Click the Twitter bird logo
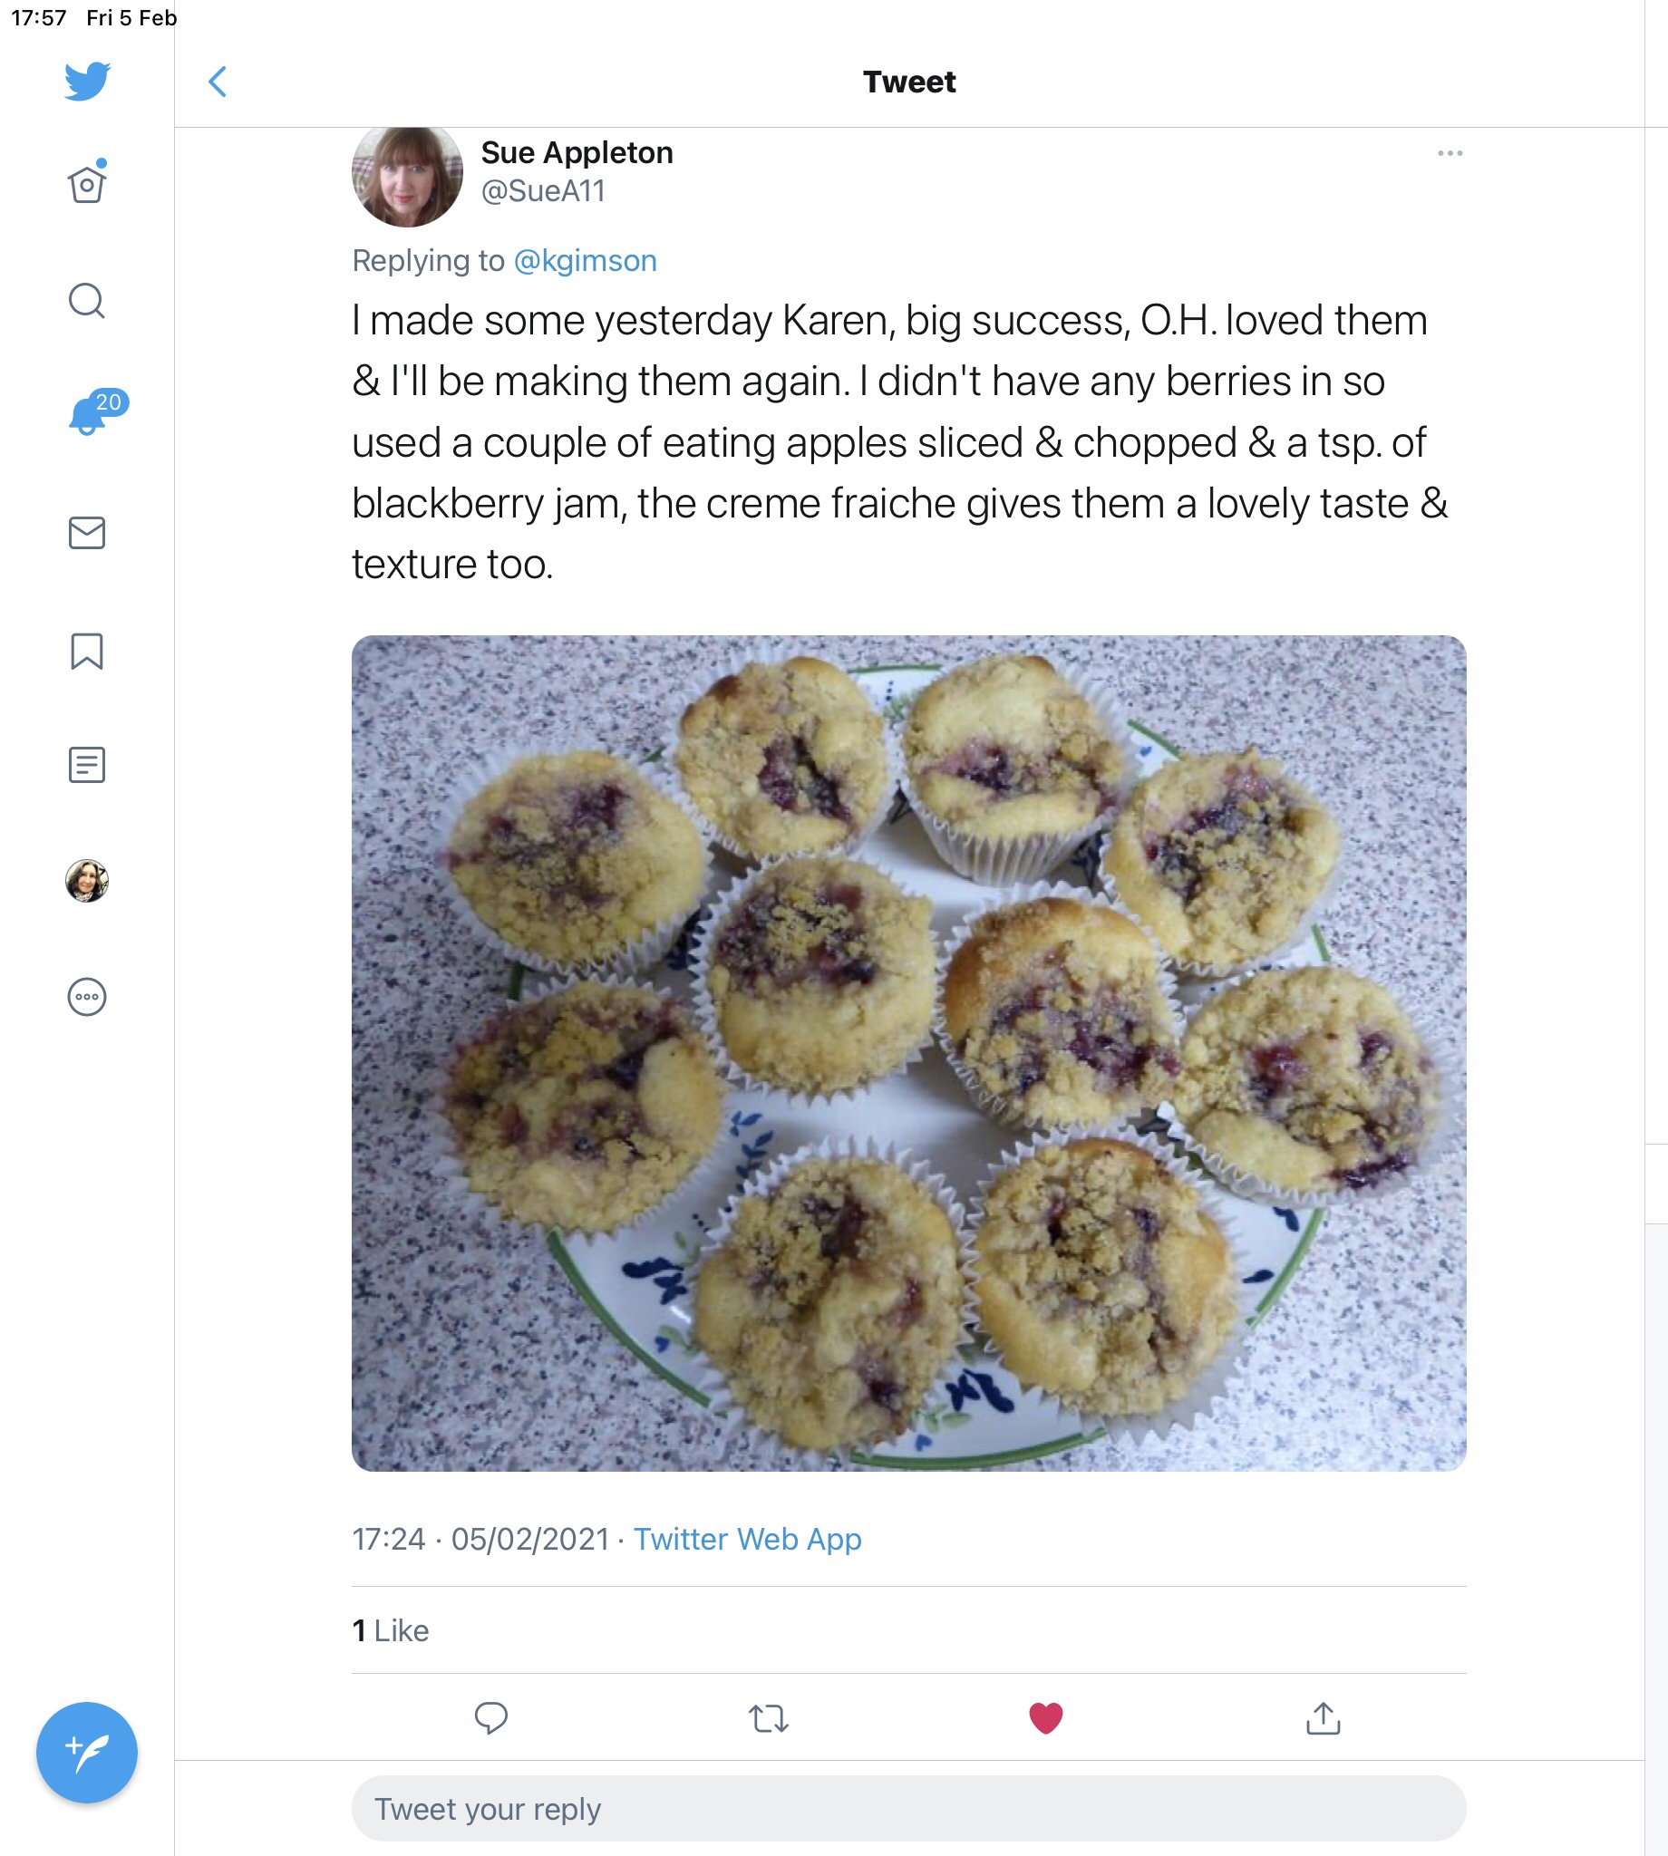Image resolution: width=1668 pixels, height=1856 pixels. point(87,81)
